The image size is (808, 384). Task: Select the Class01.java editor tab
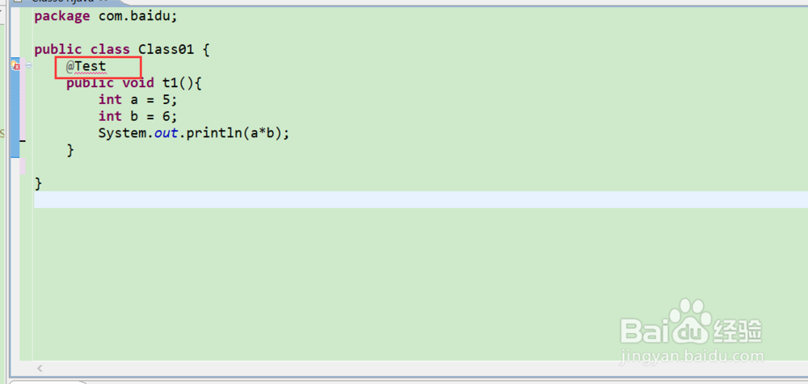click(x=62, y=2)
